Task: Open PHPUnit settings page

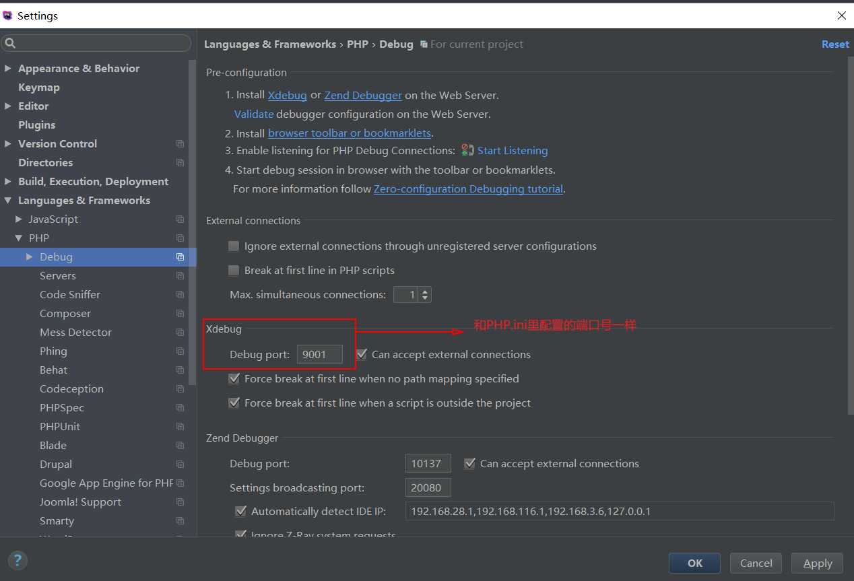Action: coord(60,426)
